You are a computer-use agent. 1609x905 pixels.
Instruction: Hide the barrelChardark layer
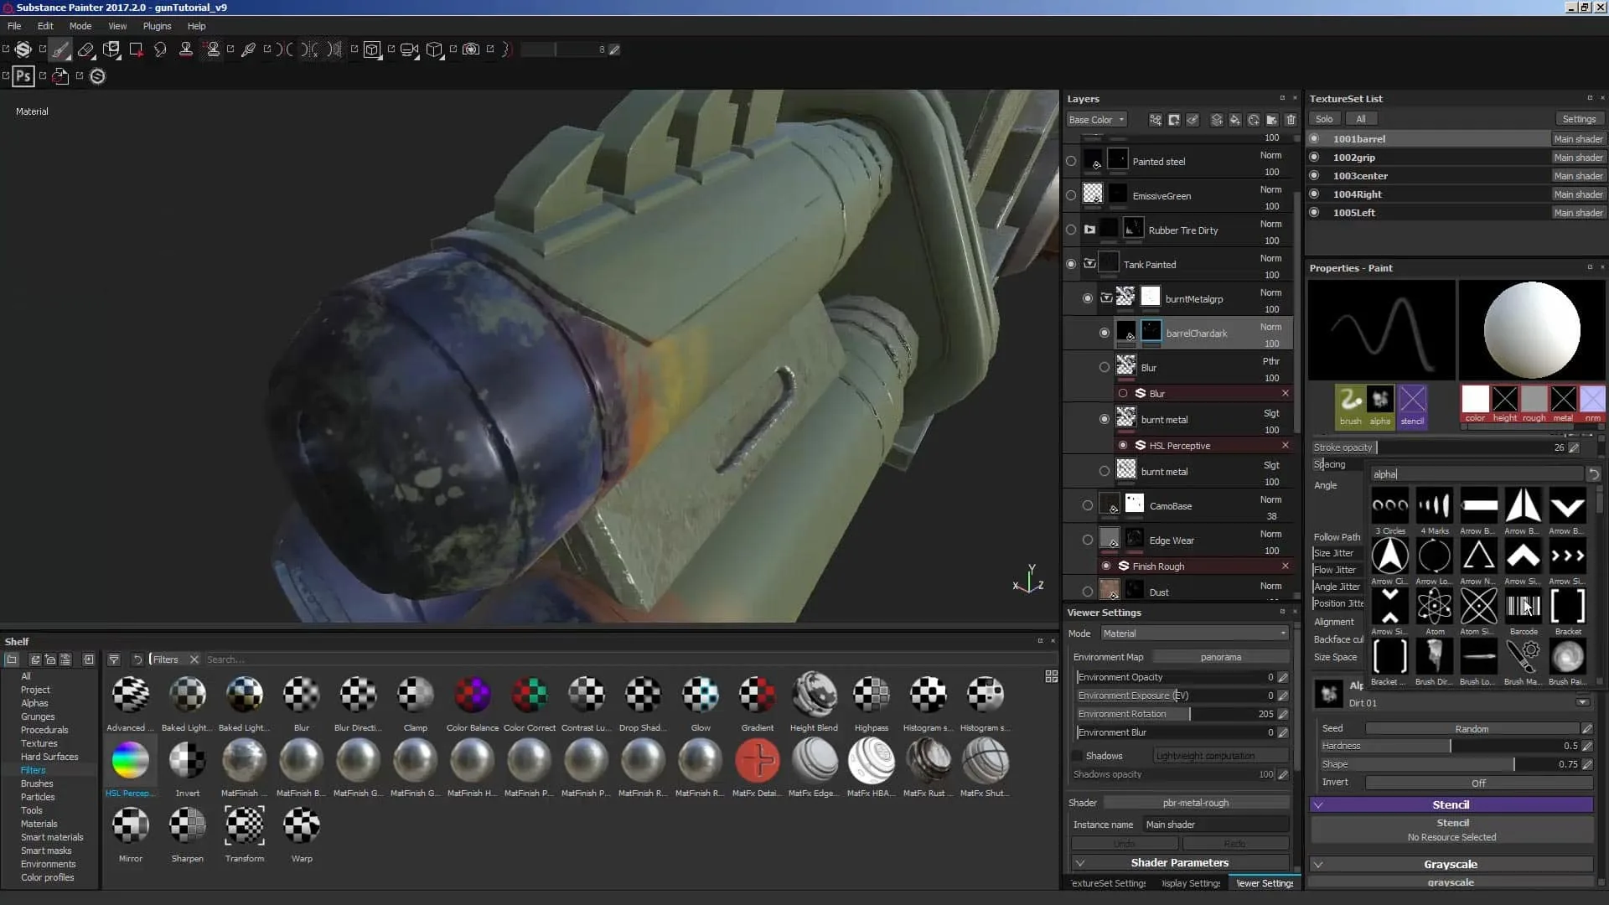tap(1105, 333)
